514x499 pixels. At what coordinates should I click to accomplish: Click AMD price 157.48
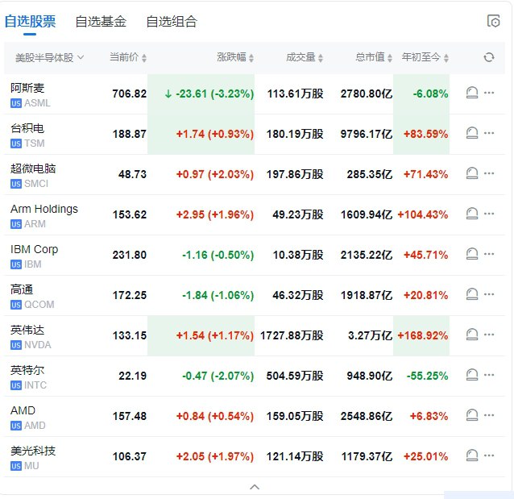[x=130, y=416]
